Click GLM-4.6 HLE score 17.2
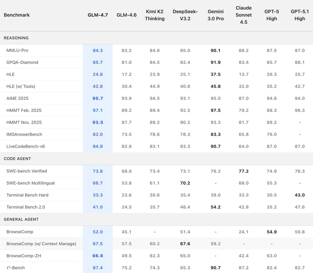313x273 pixels. (127, 74)
